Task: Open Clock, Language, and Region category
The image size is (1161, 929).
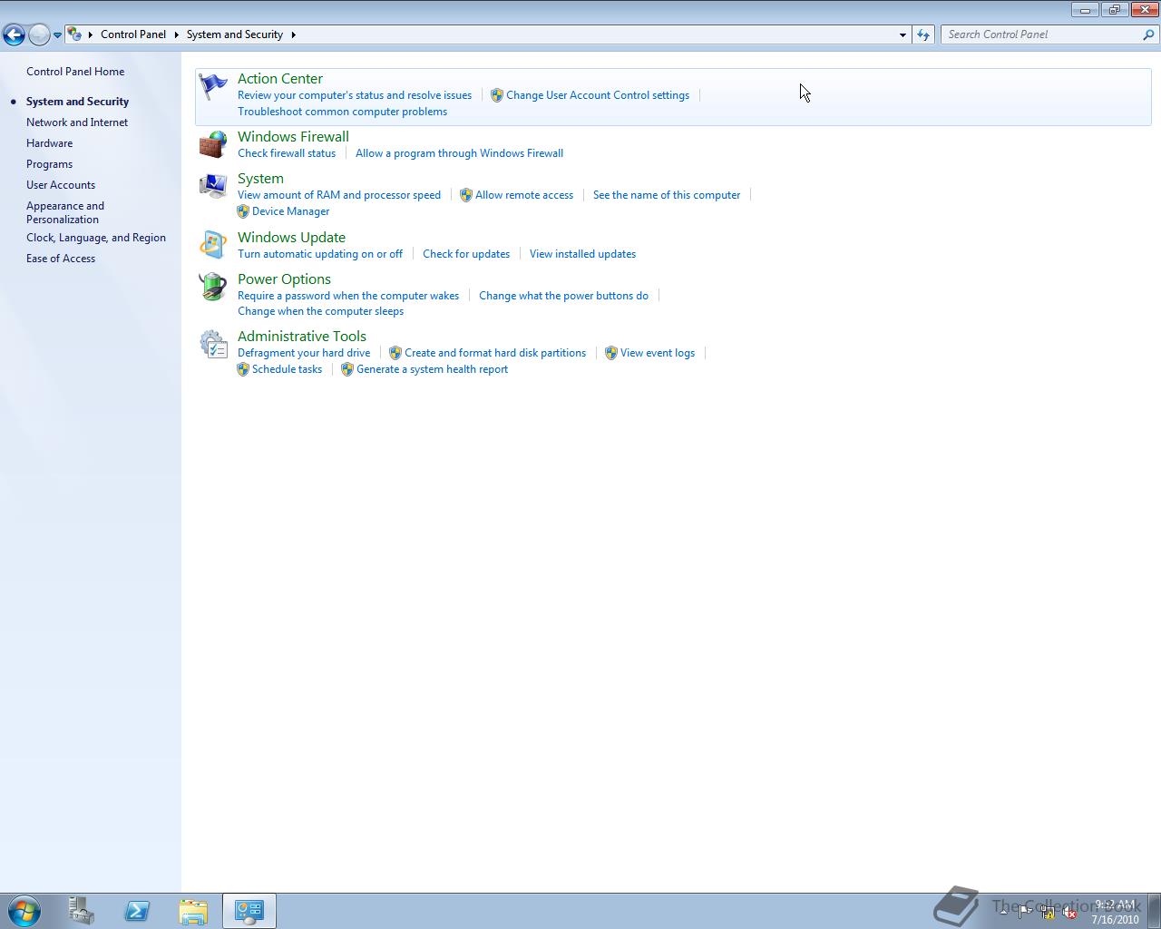Action: point(96,238)
